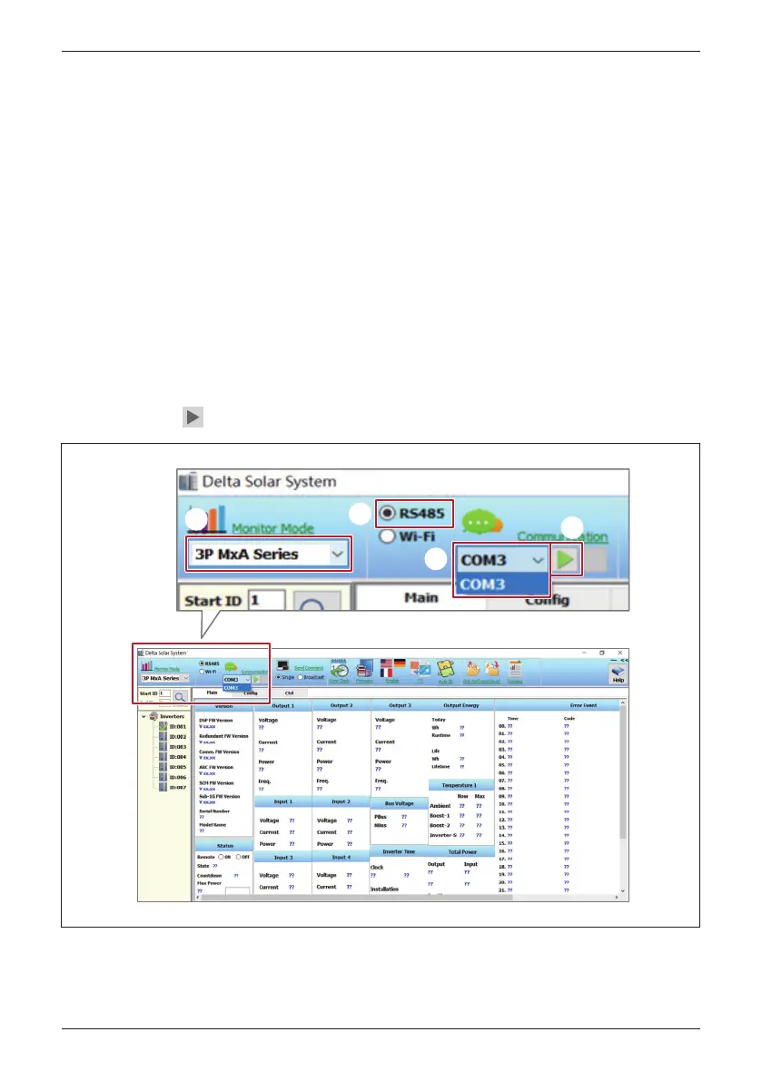Click scroll-down arrow of Error Event scrollbar
This screenshot has height=1081, width=762.
point(623,890)
